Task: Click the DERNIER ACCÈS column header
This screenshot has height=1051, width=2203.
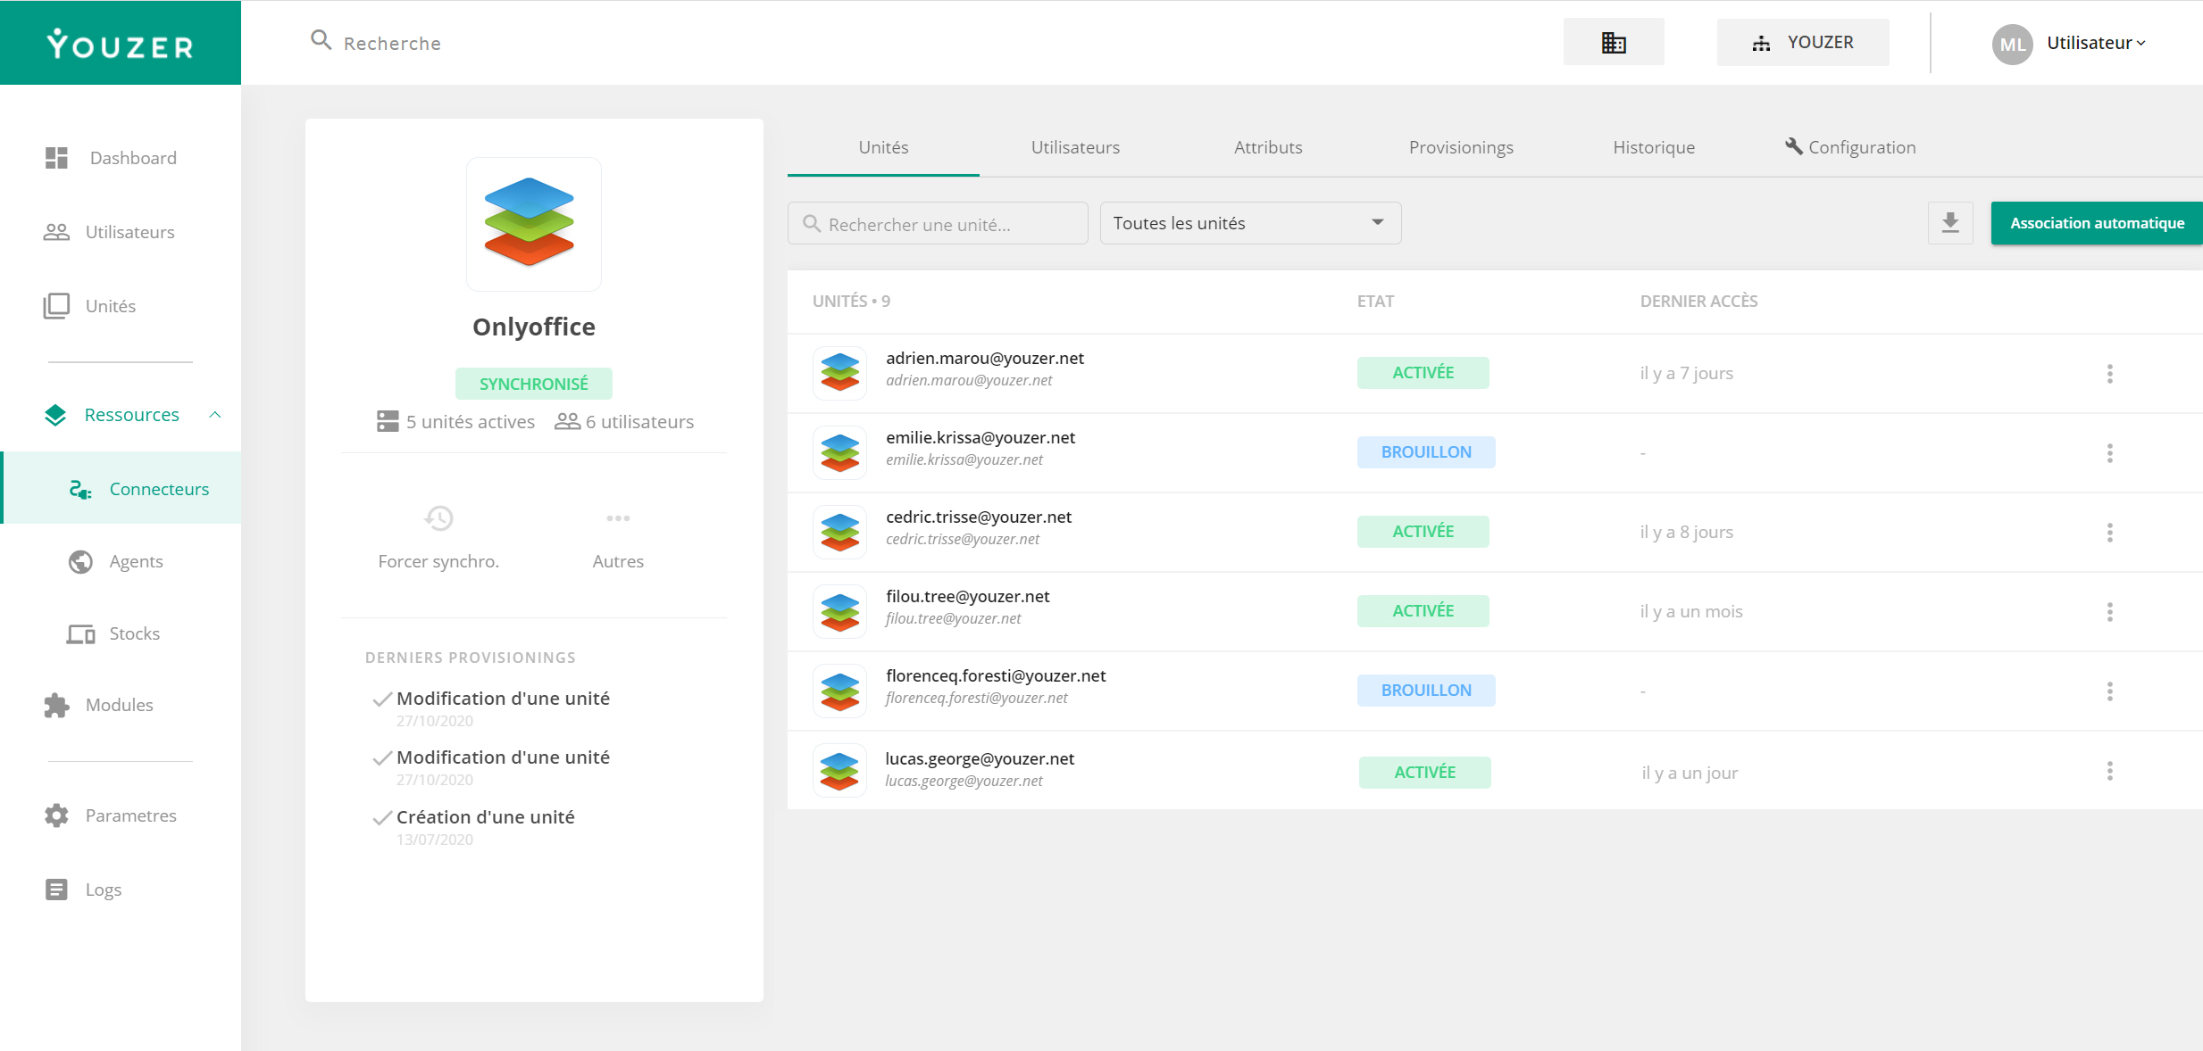Action: 1698,302
